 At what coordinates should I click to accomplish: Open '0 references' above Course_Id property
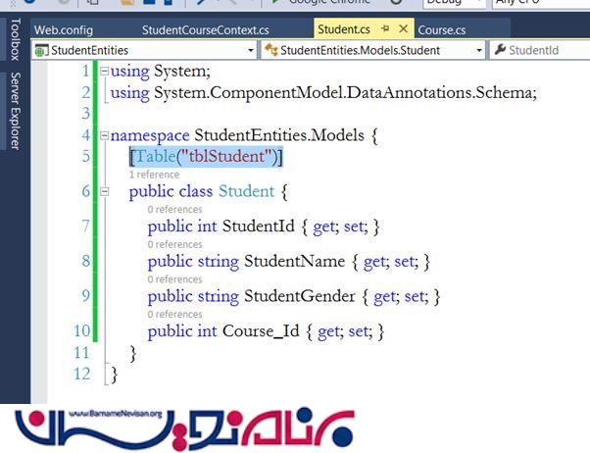174,314
